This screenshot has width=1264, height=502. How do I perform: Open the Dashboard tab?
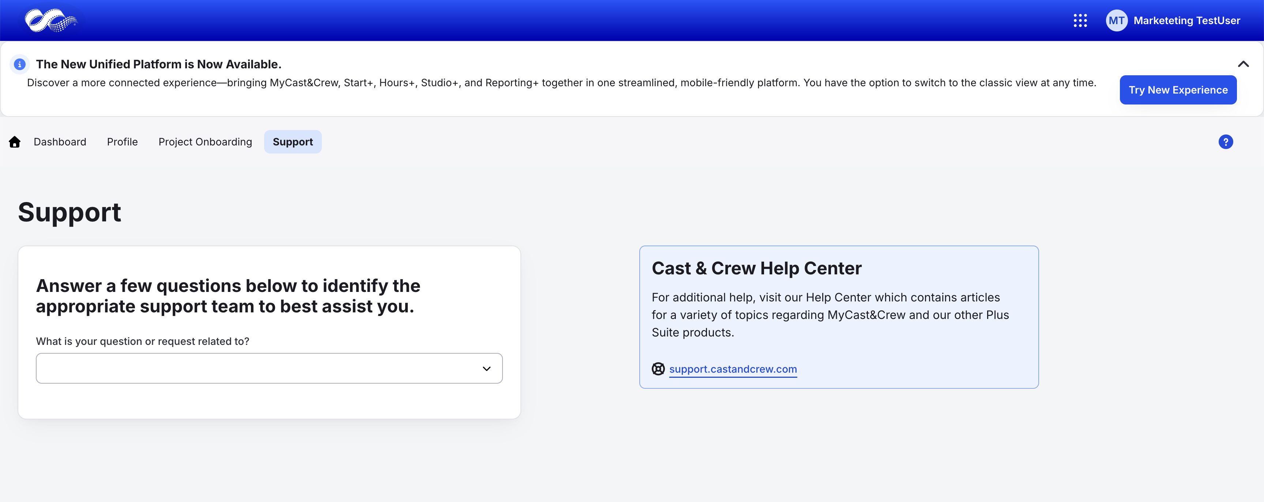pos(60,142)
